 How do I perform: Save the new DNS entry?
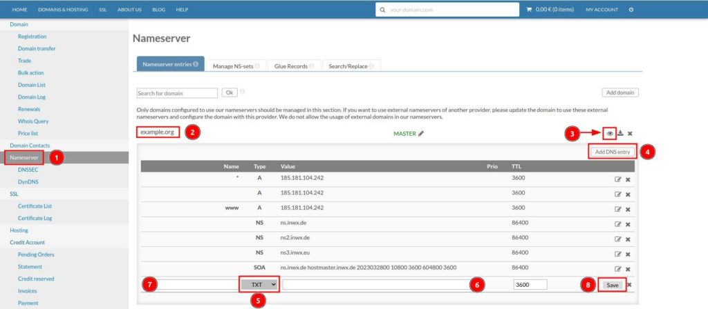pyautogui.click(x=612, y=284)
